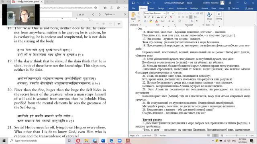Open Options dropdown in Edge find bar
This screenshot has width=257, height=144.
pos(110,14)
